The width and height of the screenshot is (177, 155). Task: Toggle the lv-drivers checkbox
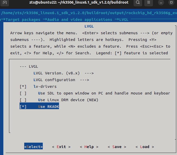23,87
